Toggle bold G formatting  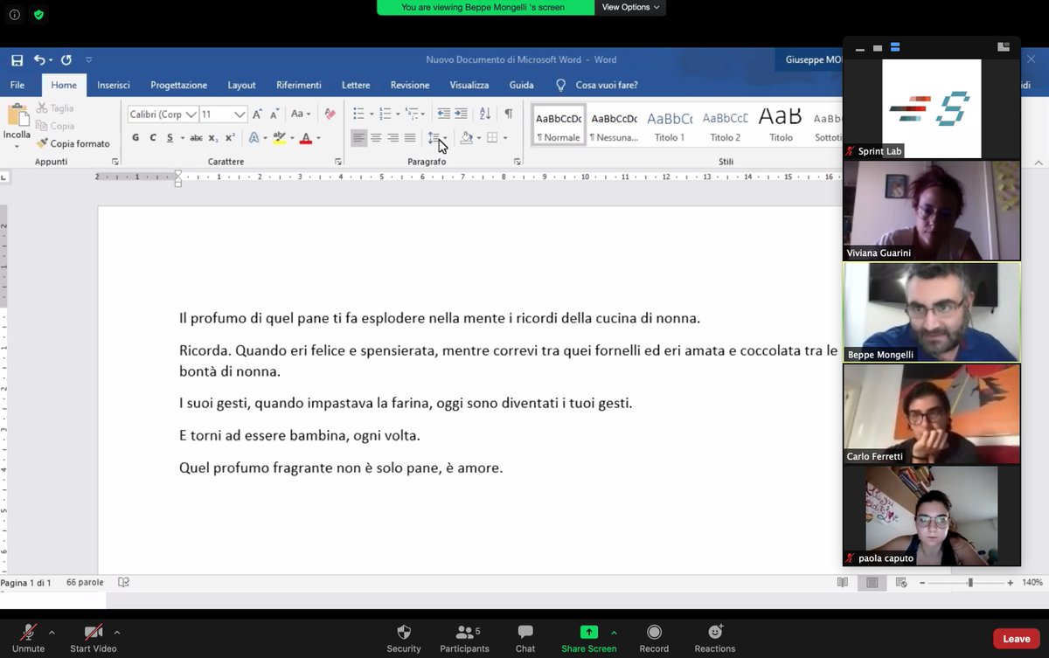[135, 138]
